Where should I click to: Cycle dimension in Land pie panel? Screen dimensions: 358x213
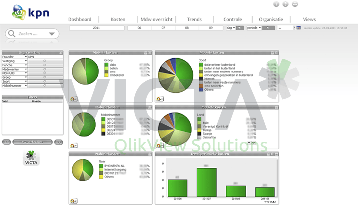click(160, 146)
